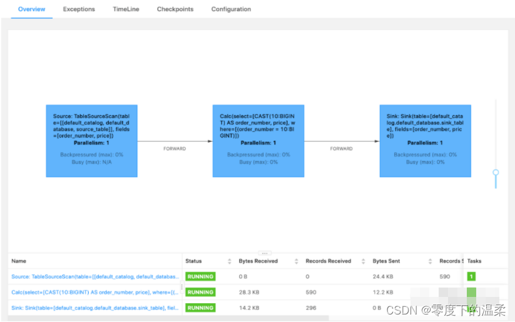Open the Exceptions tab

[79, 9]
